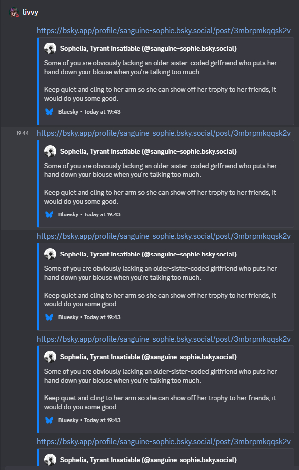
Task: Open the fourth bsky.app post link
Action: [x=164, y=339]
